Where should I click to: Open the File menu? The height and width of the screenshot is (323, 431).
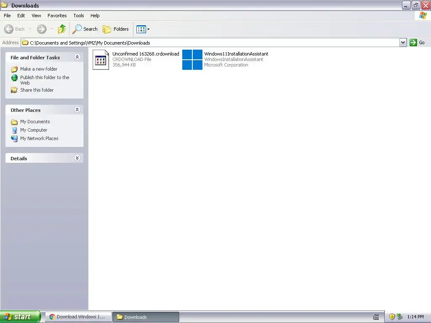tap(7, 16)
